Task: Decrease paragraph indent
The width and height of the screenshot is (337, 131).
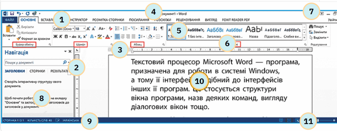Action: pos(142,29)
